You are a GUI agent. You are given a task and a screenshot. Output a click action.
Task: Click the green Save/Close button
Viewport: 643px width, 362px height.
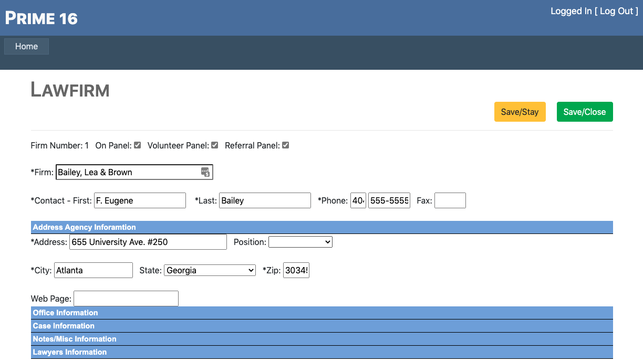[584, 112]
